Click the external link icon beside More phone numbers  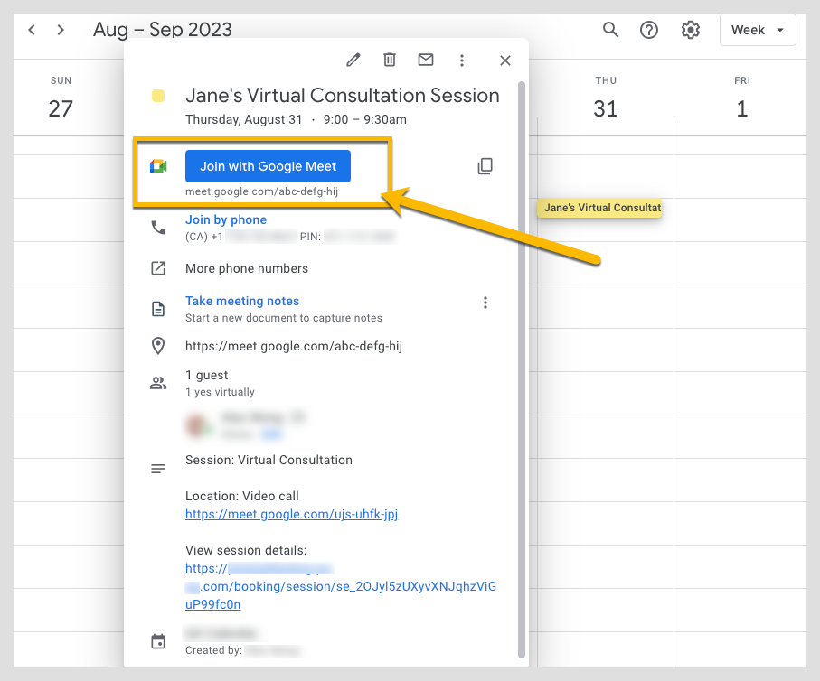click(x=158, y=268)
